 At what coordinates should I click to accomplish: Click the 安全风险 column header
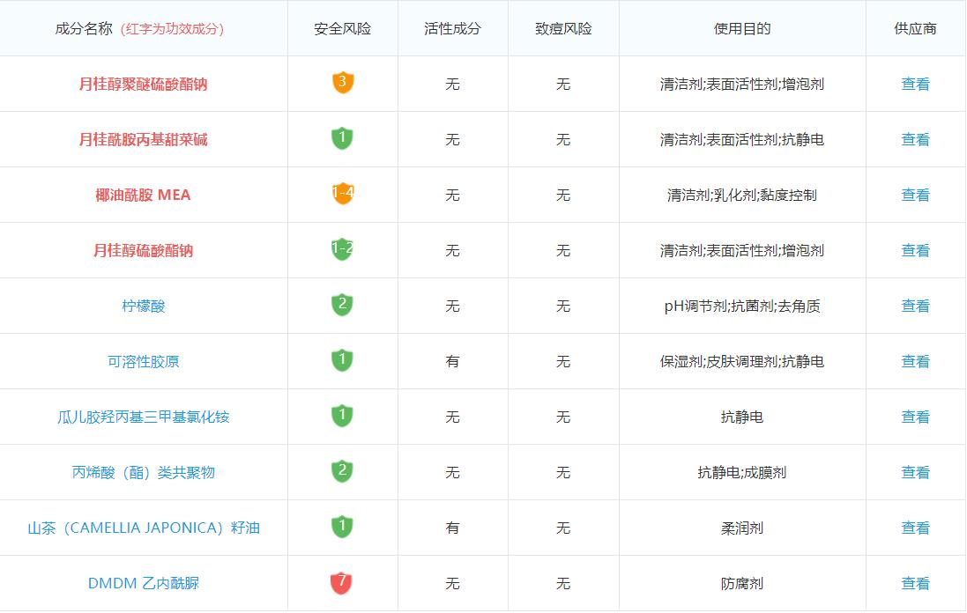(342, 29)
